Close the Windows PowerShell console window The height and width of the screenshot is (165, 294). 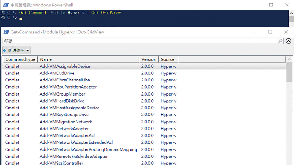[287, 5]
